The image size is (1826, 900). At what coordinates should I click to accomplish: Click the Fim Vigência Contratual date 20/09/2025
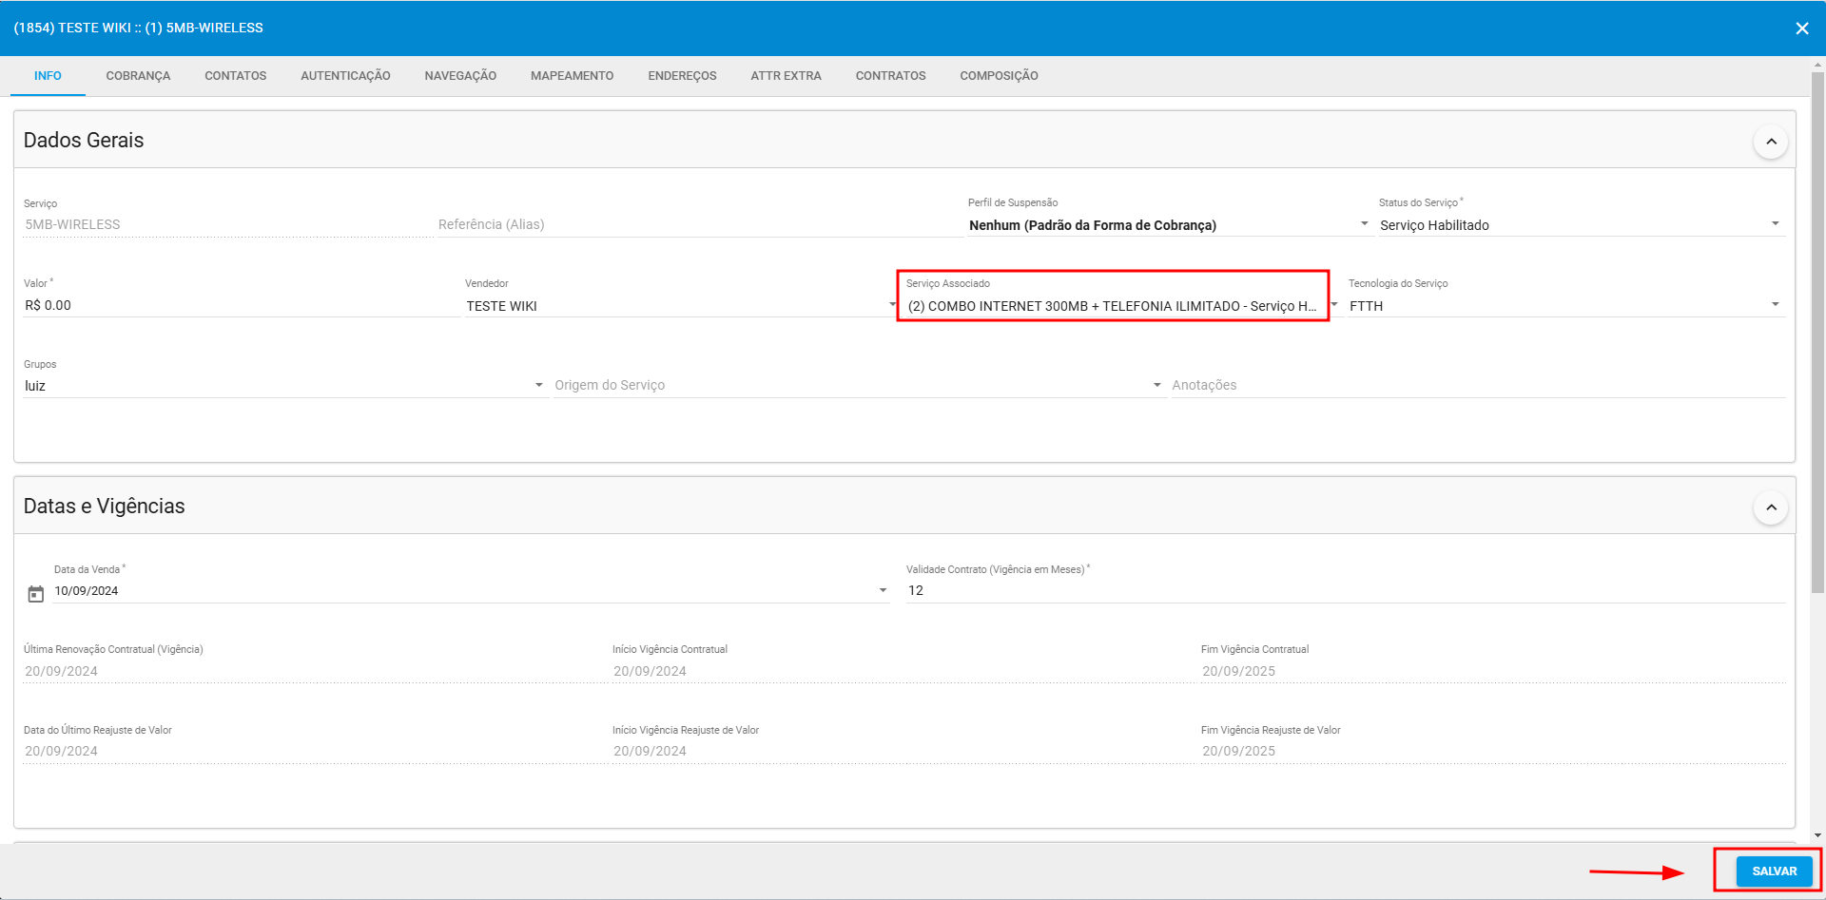[x=1238, y=672]
